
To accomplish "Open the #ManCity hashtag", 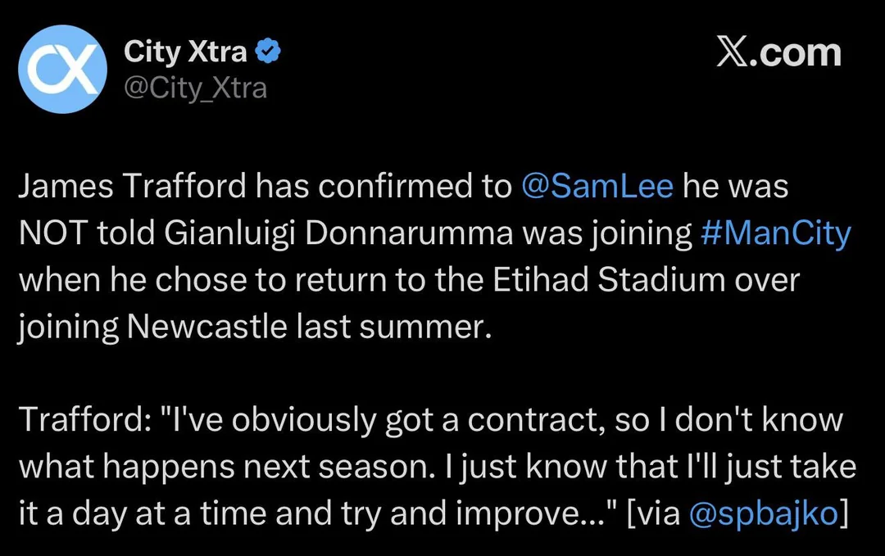I will pos(776,233).
